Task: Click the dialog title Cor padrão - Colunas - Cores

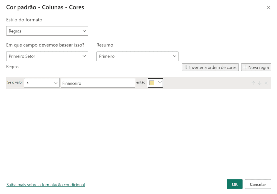Action: (45, 7)
